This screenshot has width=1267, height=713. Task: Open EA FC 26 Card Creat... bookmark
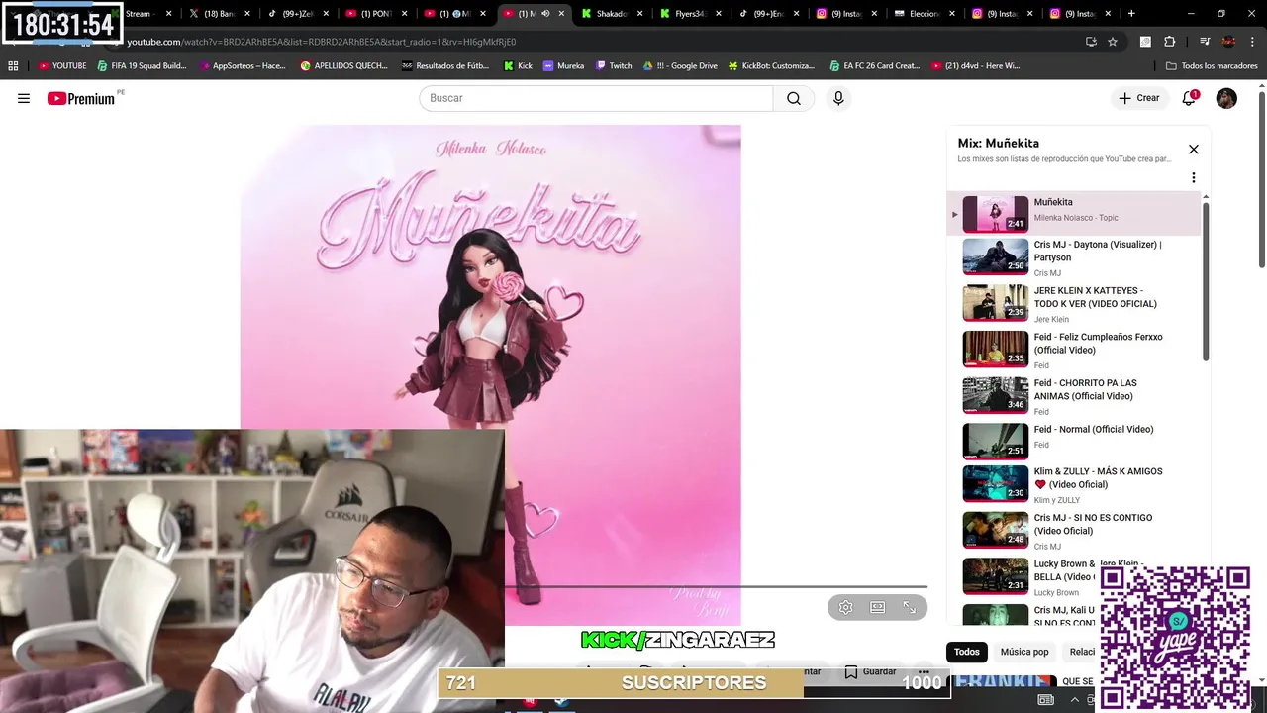click(875, 65)
